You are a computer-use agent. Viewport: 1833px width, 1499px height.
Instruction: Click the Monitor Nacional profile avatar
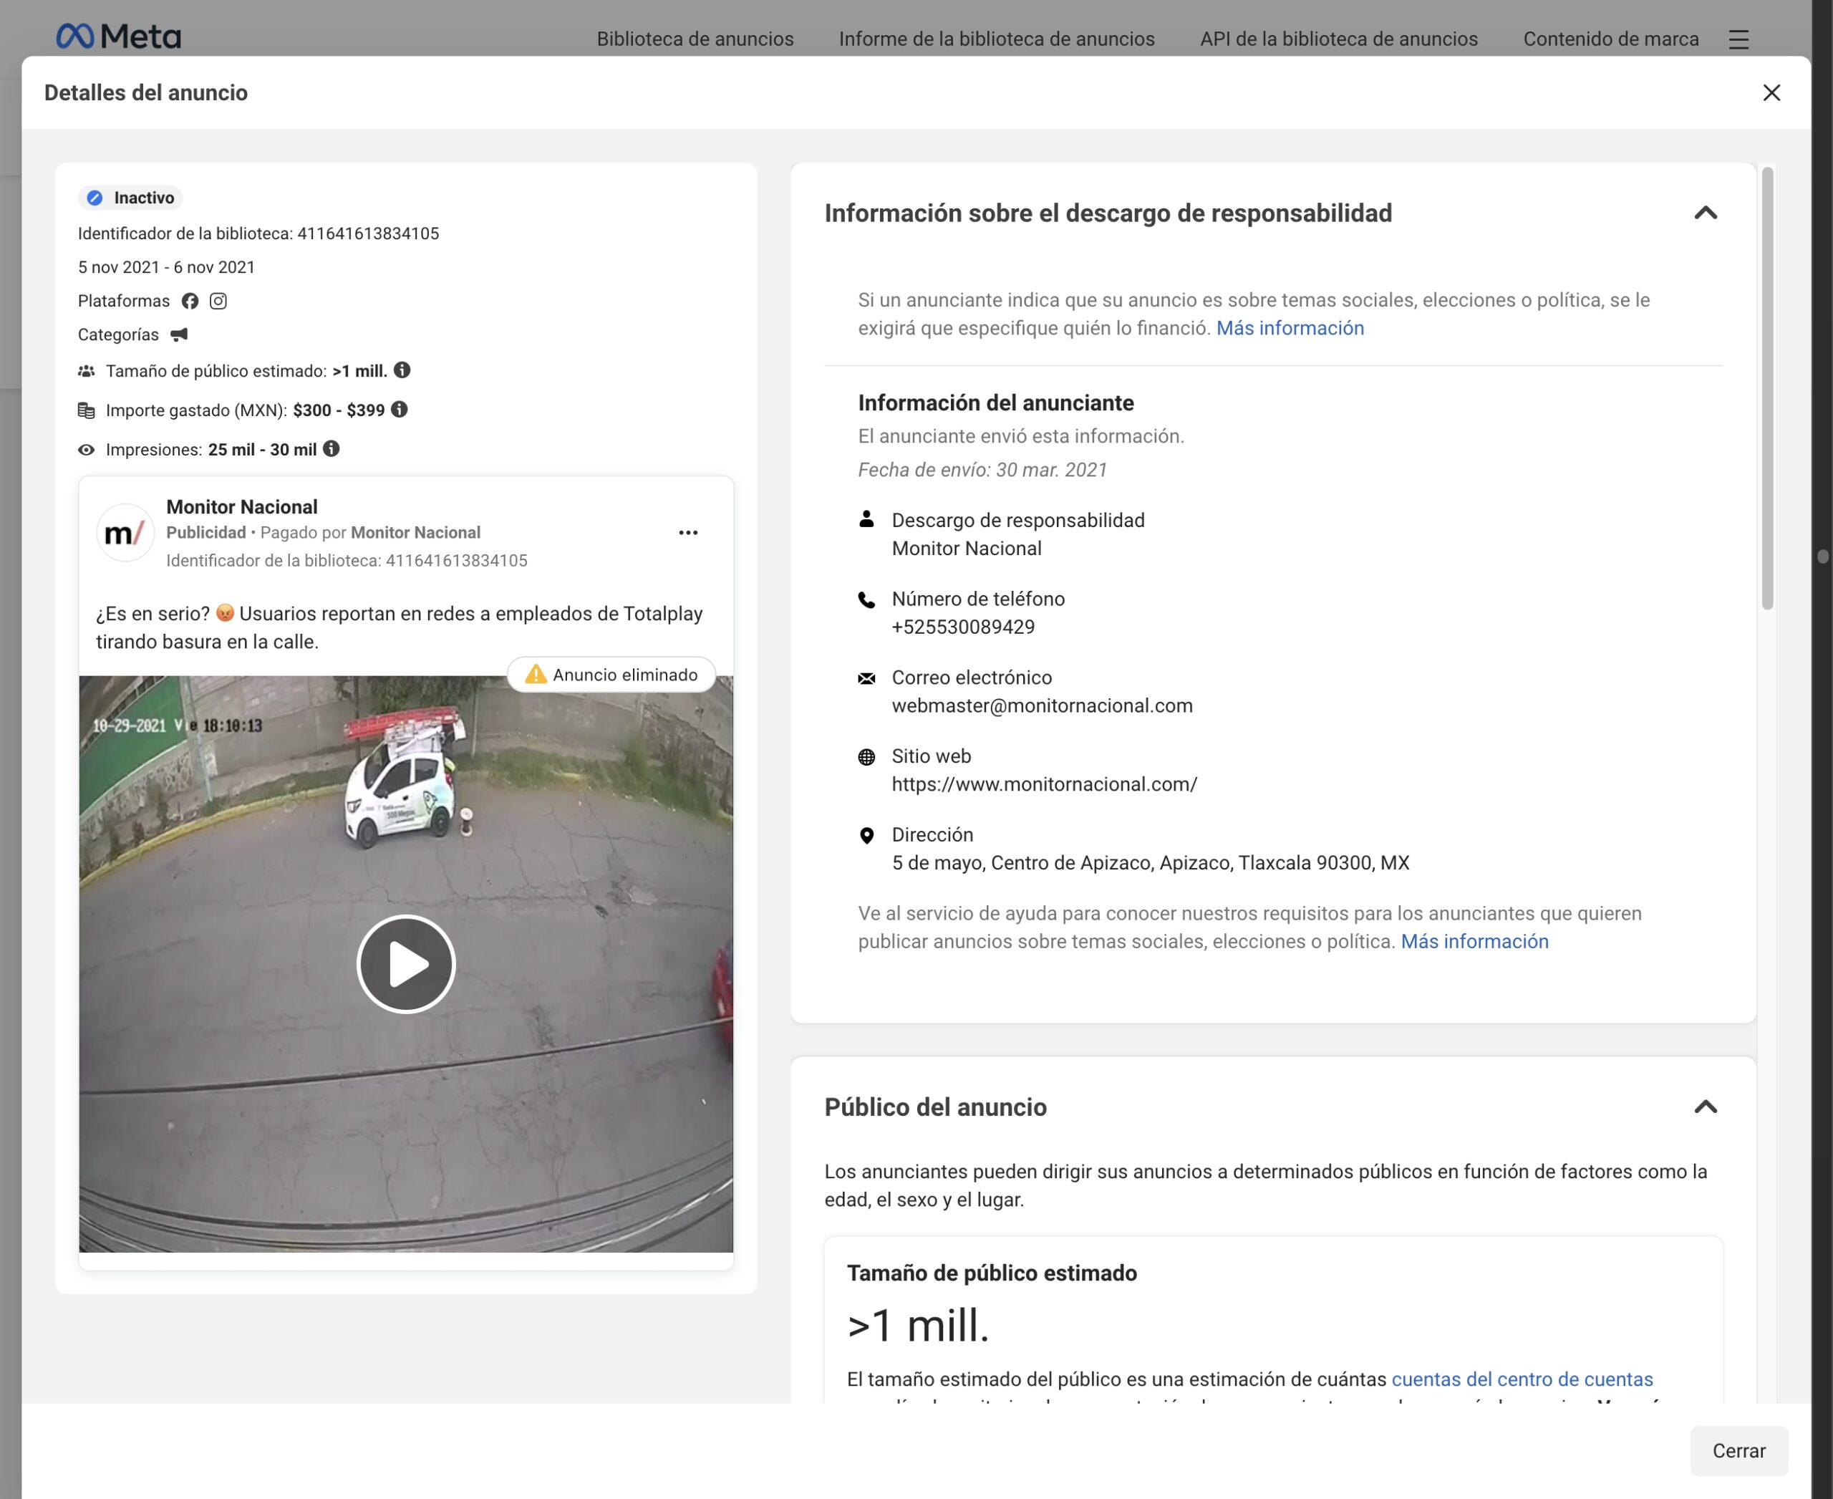(x=125, y=533)
